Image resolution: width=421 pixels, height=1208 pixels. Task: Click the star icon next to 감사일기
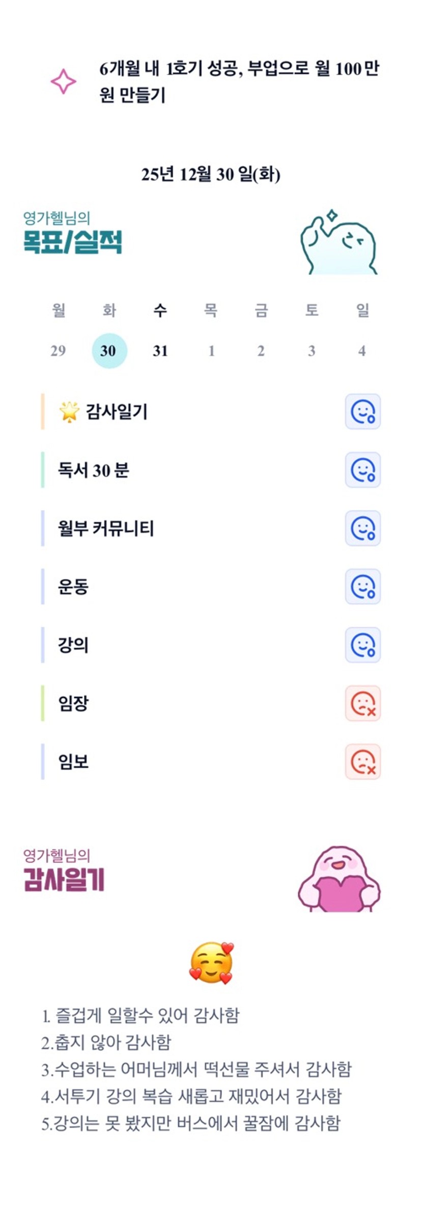(69, 411)
